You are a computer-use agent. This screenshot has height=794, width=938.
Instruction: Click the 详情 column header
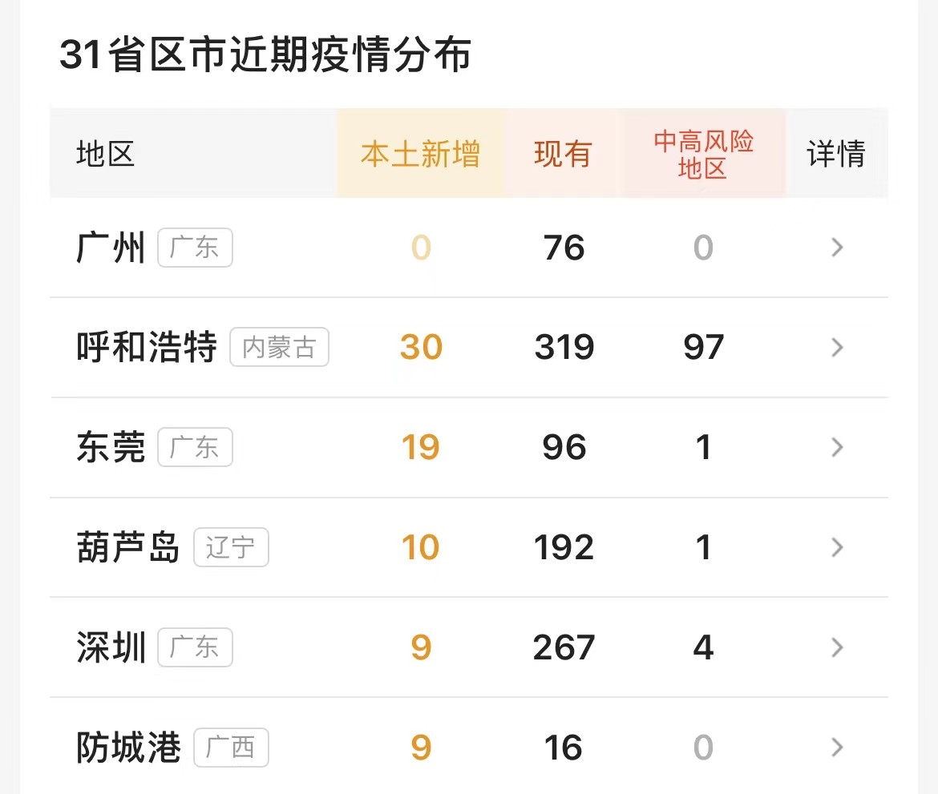coord(835,154)
